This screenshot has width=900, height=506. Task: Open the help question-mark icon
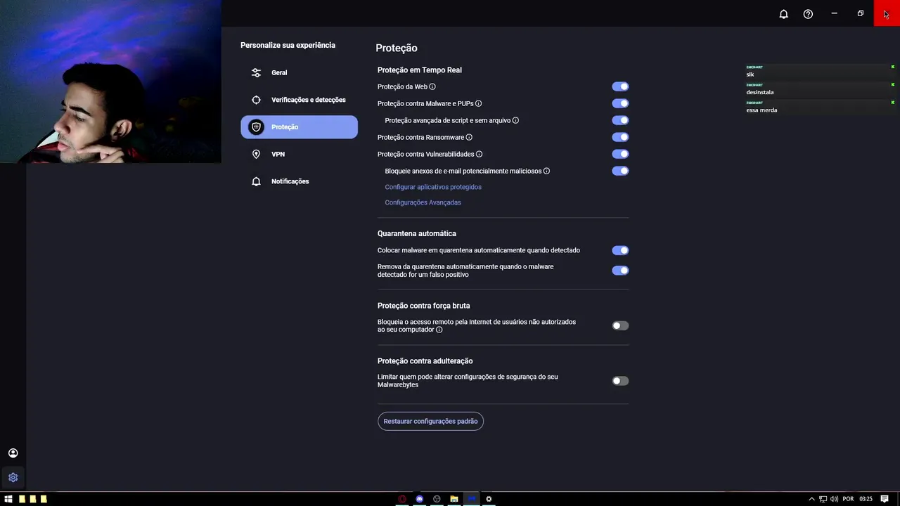click(808, 14)
